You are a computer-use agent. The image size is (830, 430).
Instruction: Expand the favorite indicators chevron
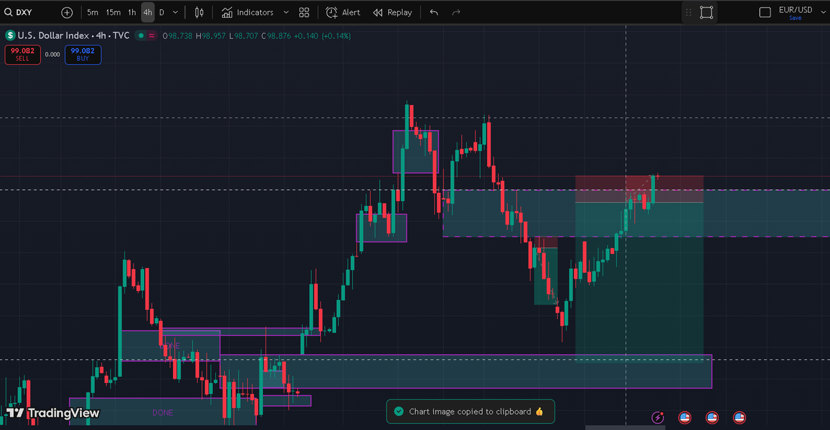click(x=286, y=12)
